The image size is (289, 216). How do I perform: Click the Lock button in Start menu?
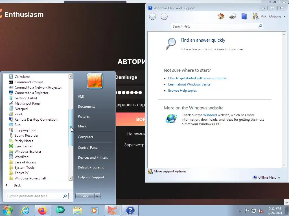(85, 196)
